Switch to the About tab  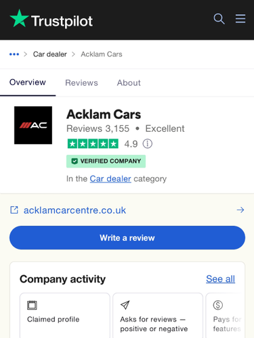click(x=129, y=82)
